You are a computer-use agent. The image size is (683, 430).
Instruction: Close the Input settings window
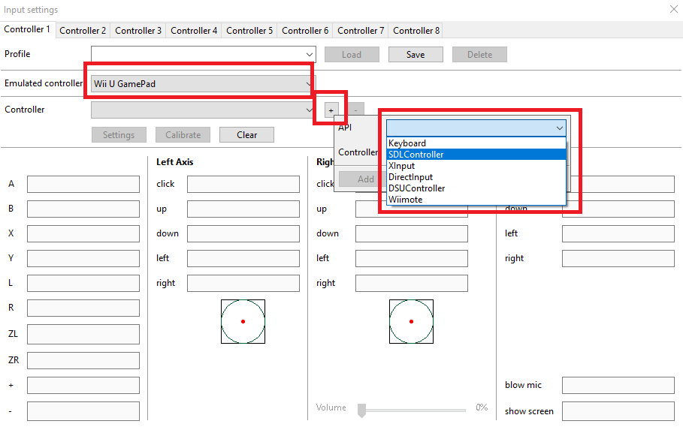point(673,9)
